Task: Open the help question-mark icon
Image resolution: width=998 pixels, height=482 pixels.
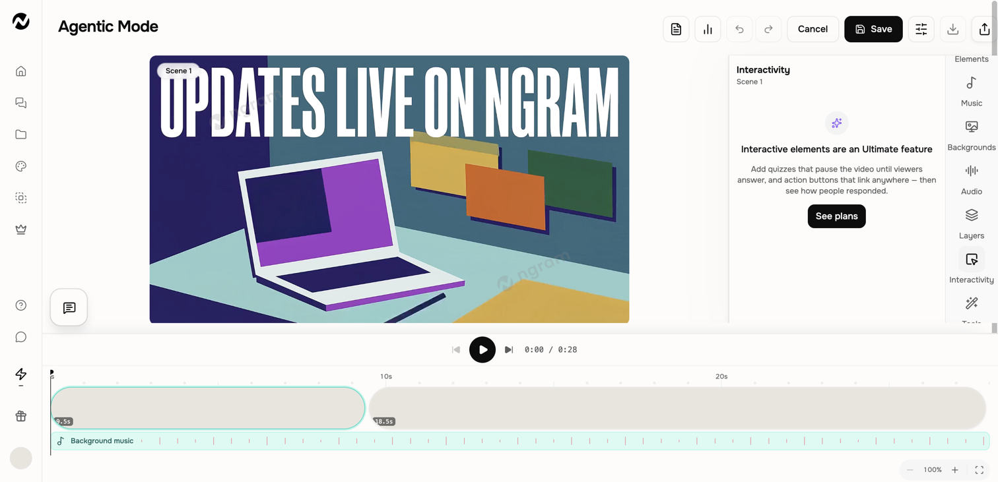Action: pos(21,305)
